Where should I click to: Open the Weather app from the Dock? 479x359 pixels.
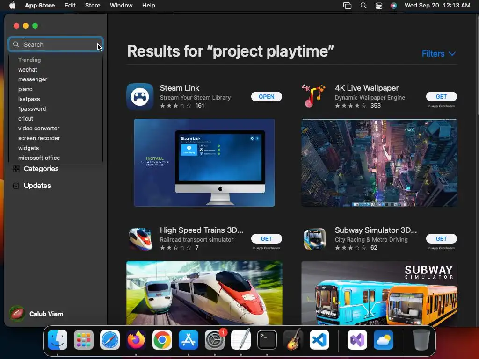(x=384, y=340)
